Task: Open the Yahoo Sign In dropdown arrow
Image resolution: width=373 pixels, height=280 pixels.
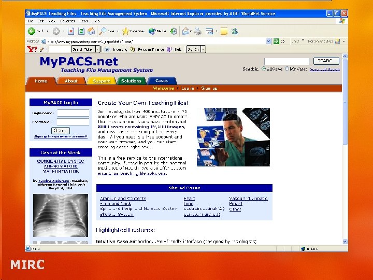Action: pos(203,49)
